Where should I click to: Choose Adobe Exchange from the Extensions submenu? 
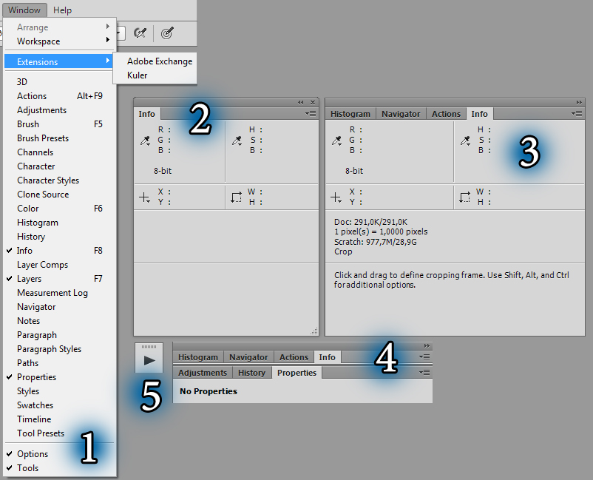coord(160,61)
